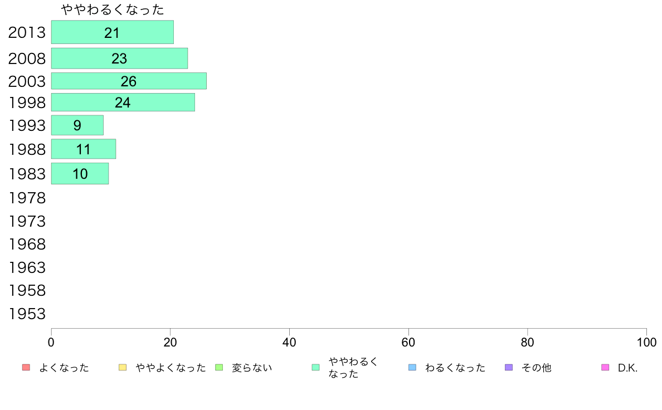Screen dimensions: 662x410
Task: Toggle the よくなった legend label
Action: pyautogui.click(x=64, y=368)
